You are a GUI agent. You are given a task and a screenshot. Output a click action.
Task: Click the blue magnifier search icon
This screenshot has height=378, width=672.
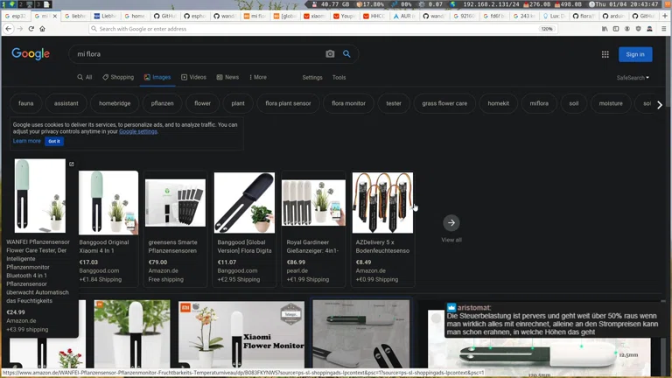346,54
